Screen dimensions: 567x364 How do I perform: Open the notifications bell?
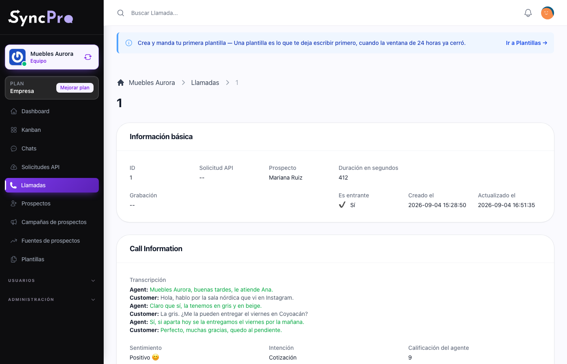[x=528, y=13]
